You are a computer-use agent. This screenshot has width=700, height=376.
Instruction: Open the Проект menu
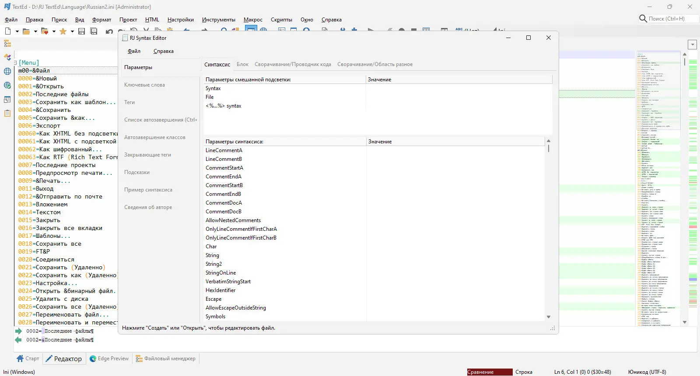128,20
